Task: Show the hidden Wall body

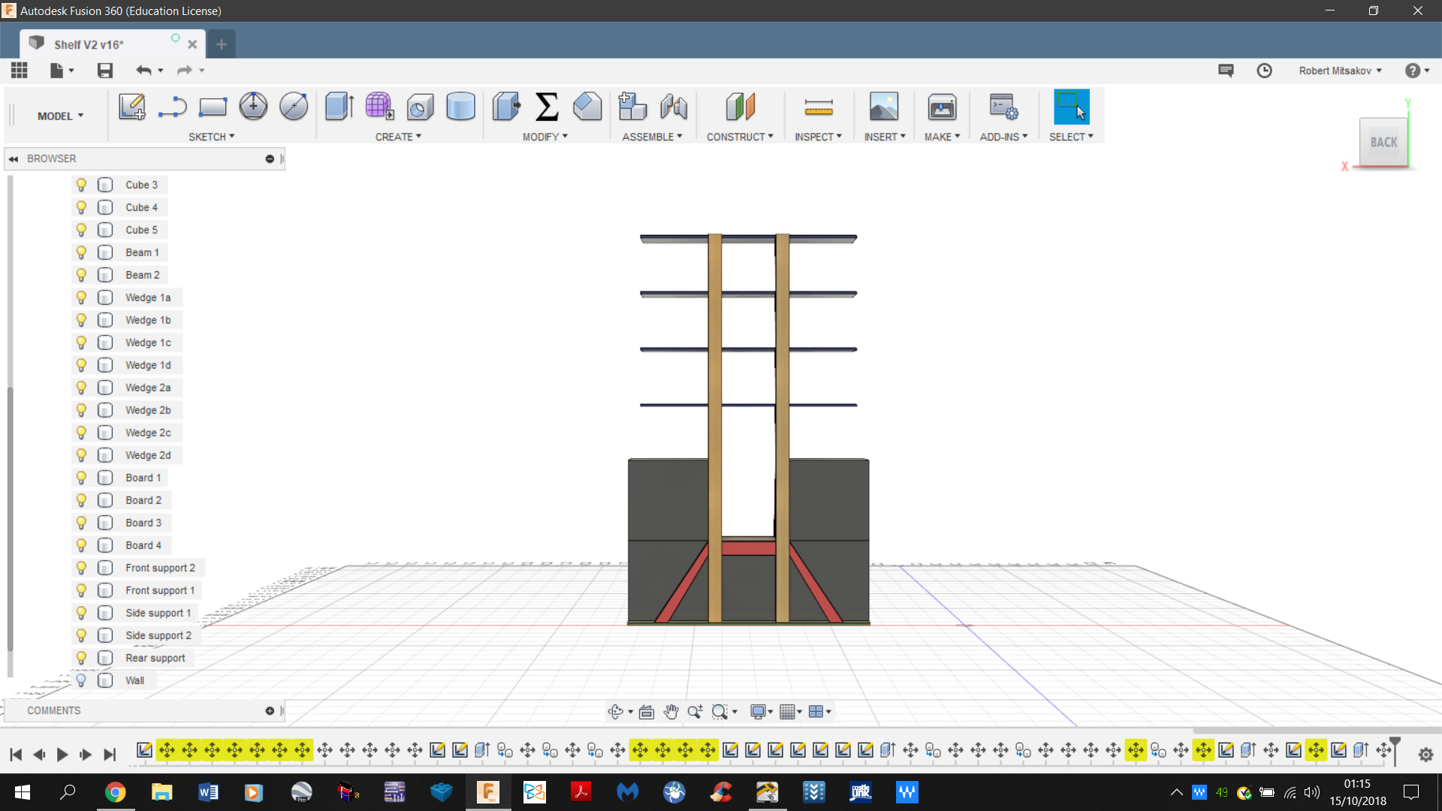Action: point(81,680)
